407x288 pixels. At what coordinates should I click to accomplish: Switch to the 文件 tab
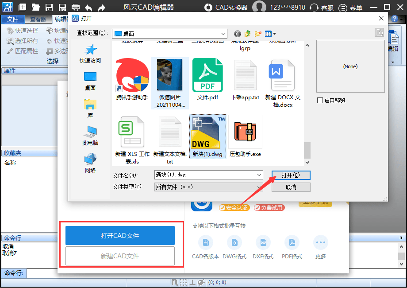pos(13,19)
